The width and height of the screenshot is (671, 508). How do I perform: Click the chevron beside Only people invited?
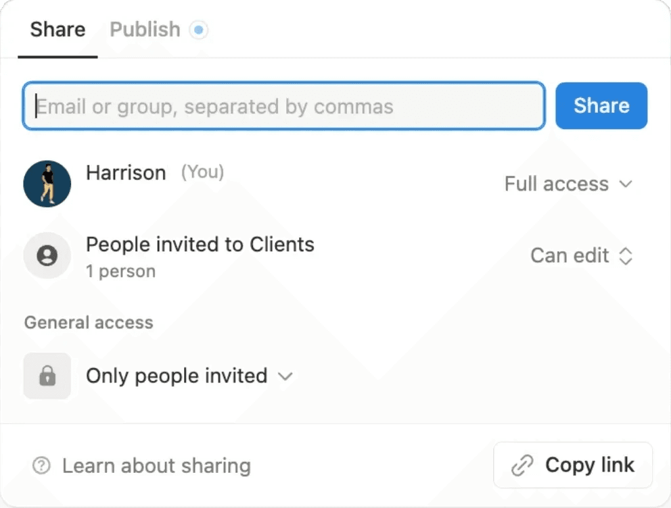coord(285,376)
